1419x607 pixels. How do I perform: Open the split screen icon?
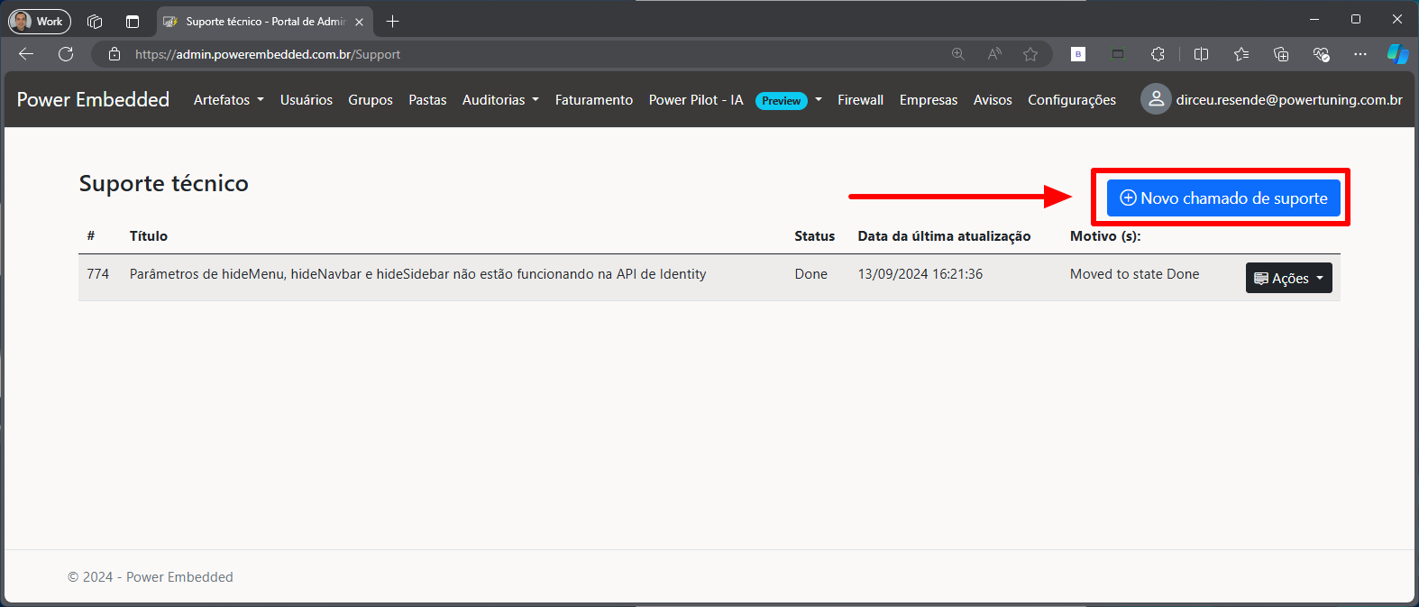1201,54
